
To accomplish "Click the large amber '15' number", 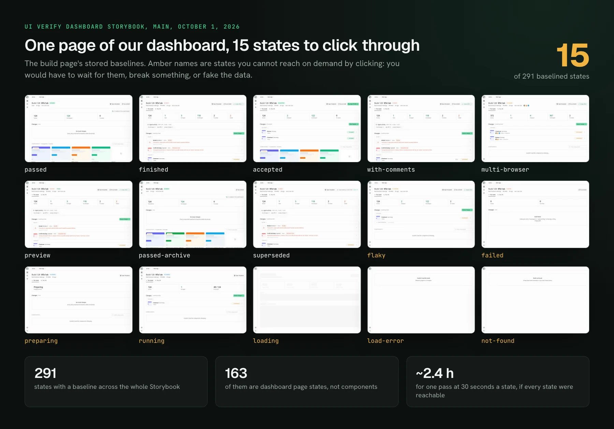I will 573,55.
